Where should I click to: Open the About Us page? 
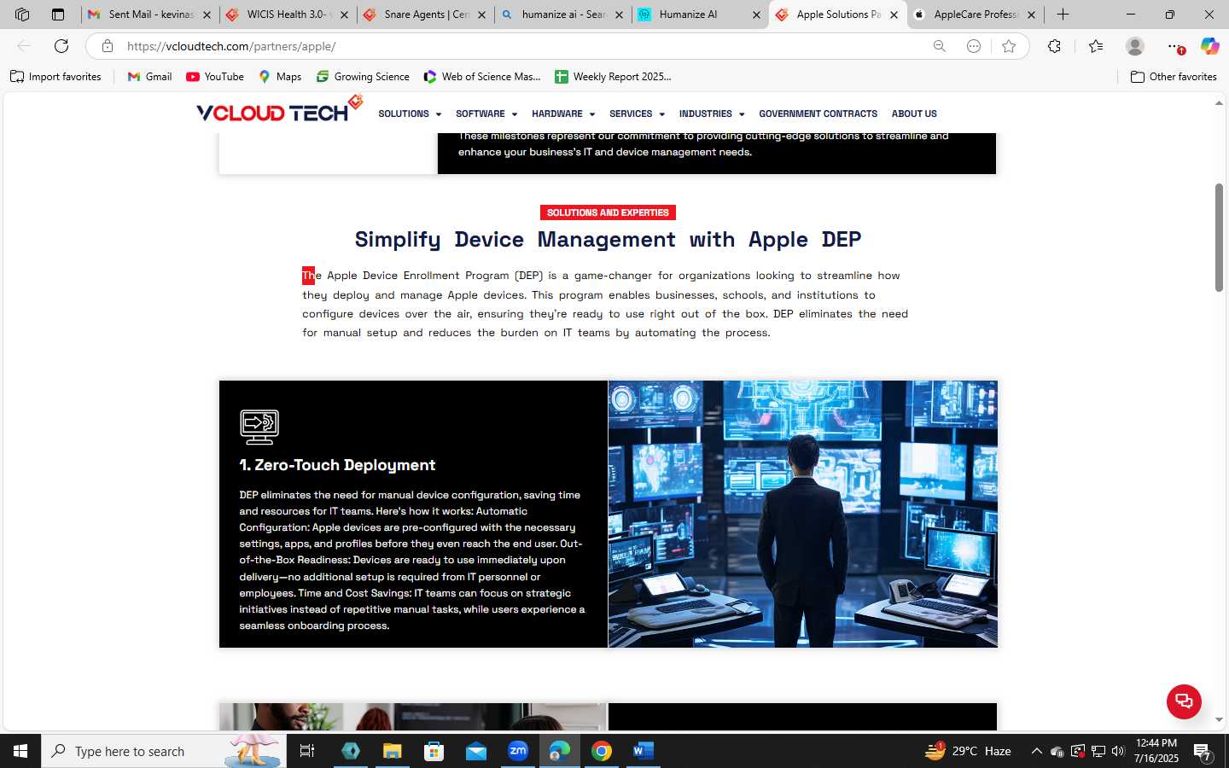click(914, 113)
